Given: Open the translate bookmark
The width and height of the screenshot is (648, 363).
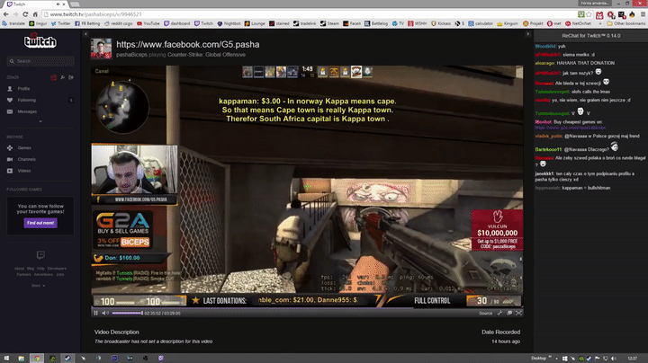Looking at the screenshot, I should [x=13, y=23].
